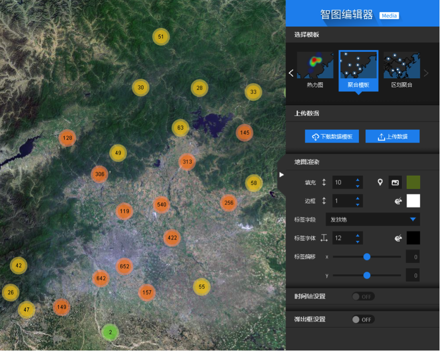Click cluster marker 33
440x351 pixels.
(x=254, y=92)
